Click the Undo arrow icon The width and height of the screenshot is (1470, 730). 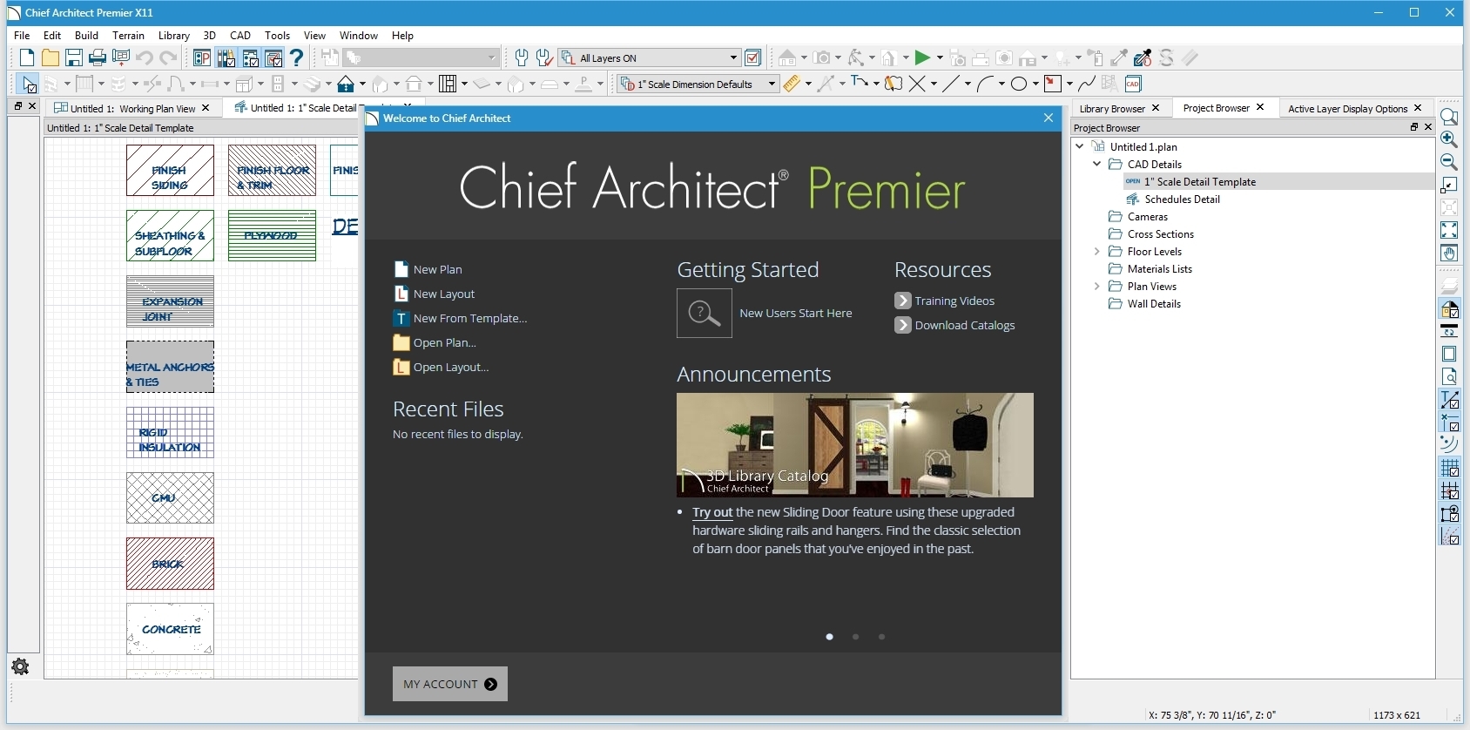tap(145, 58)
